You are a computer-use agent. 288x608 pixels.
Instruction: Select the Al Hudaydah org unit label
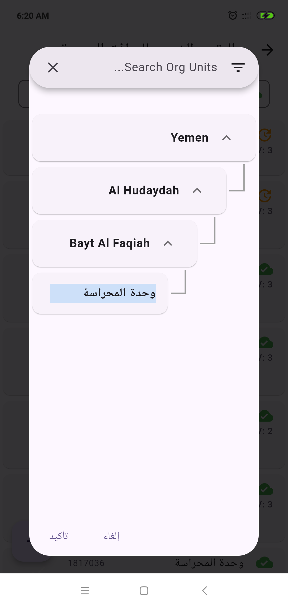click(144, 190)
